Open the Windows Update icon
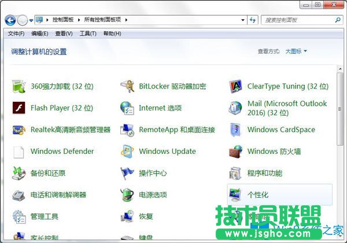Image resolution: width=347 pixels, height=243 pixels. point(127,152)
